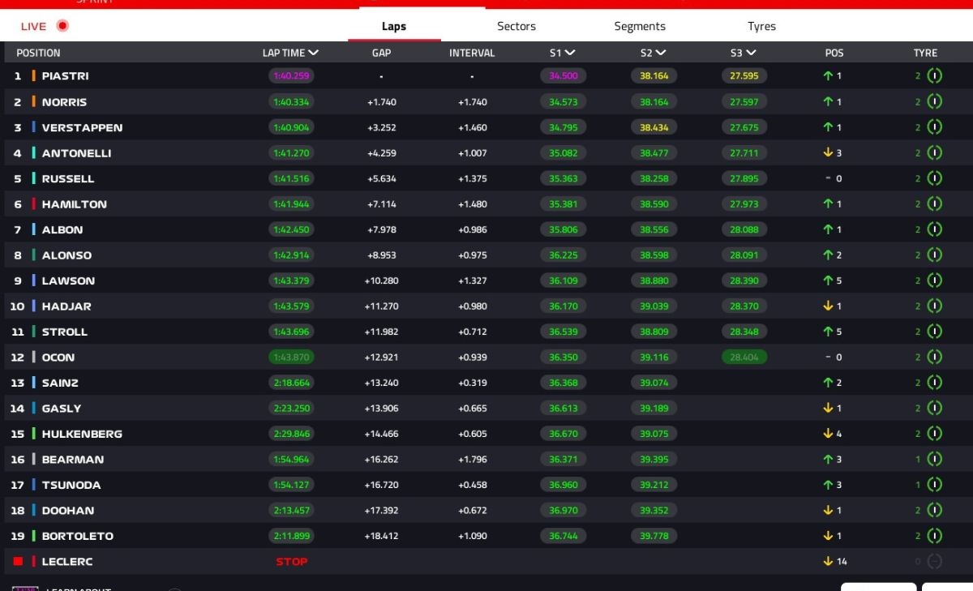This screenshot has height=591, width=973.
Task: Click Tsunoda's tyre compound icon
Action: point(934,485)
